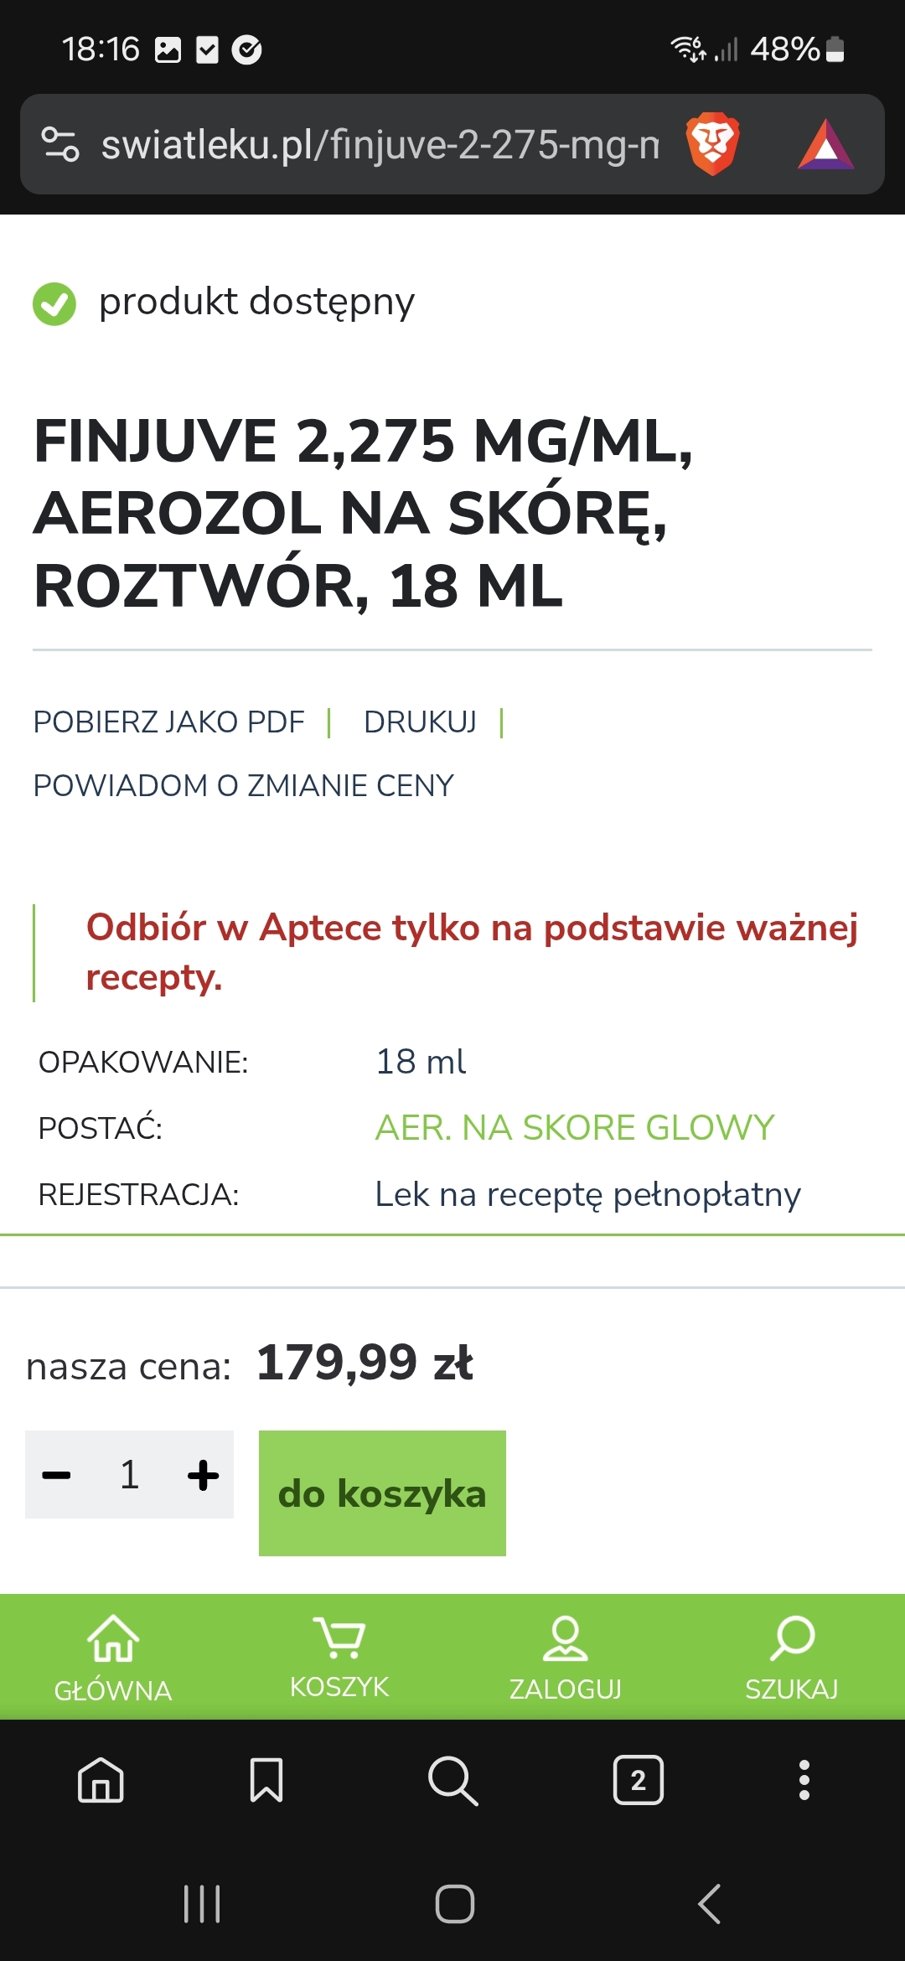Image resolution: width=905 pixels, height=1961 pixels.
Task: Tap the quantity input field
Action: [x=130, y=1475]
